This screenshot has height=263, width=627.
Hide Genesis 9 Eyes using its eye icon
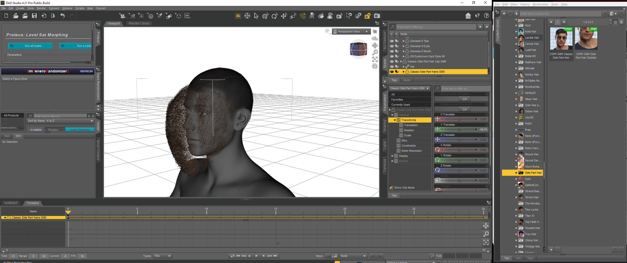pyautogui.click(x=392, y=46)
